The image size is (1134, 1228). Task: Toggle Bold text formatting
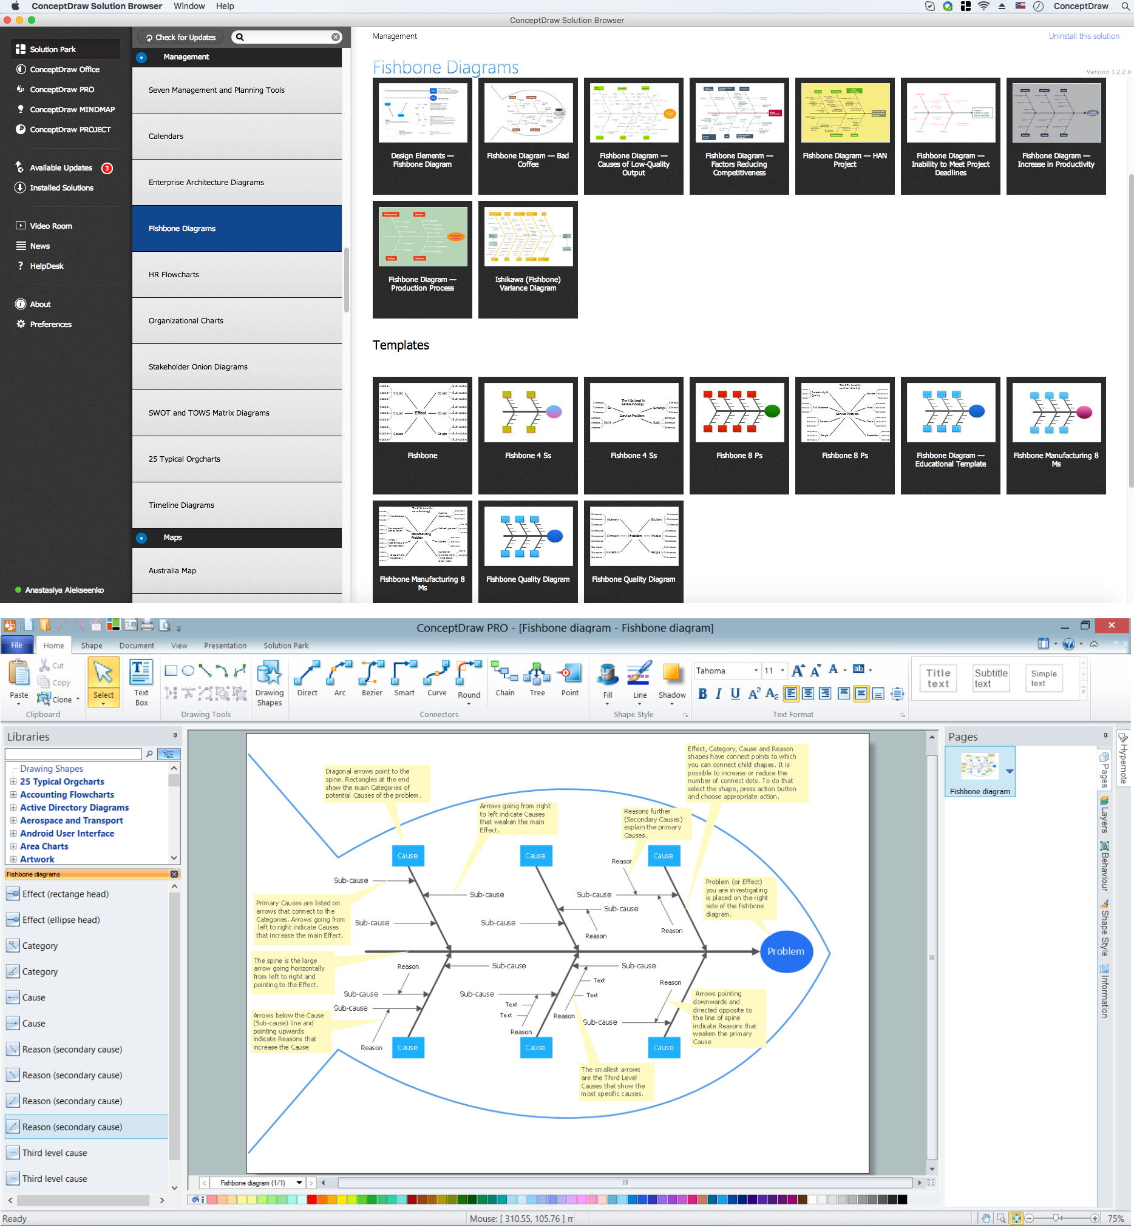point(702,693)
